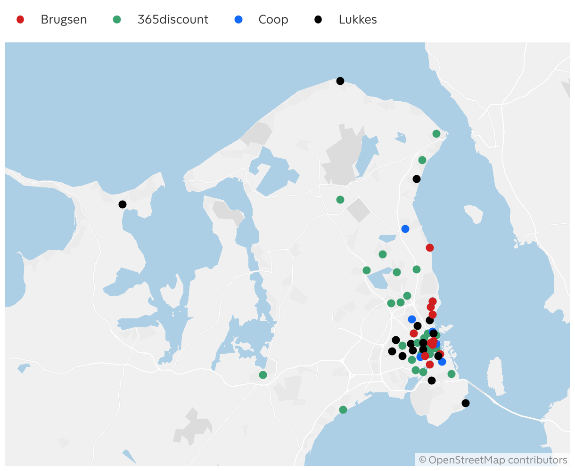Select the northernmost black marker on the coast
The height and width of the screenshot is (471, 575).
point(340,81)
